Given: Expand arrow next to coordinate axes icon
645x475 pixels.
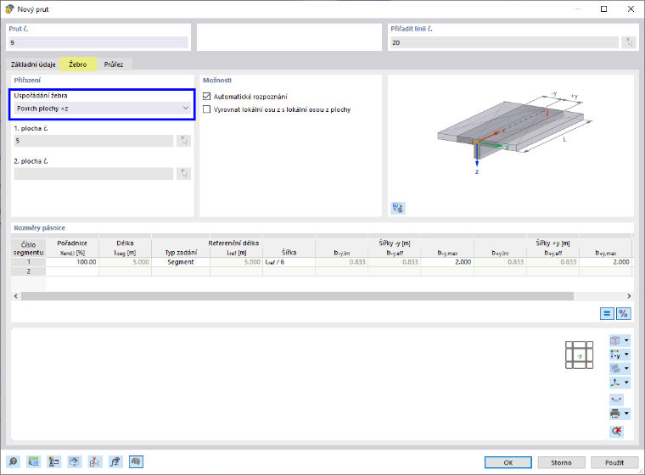Looking at the screenshot, I should pos(626,383).
